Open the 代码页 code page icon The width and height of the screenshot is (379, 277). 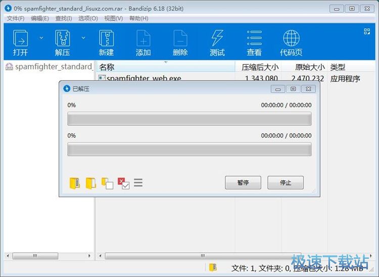pos(291,42)
